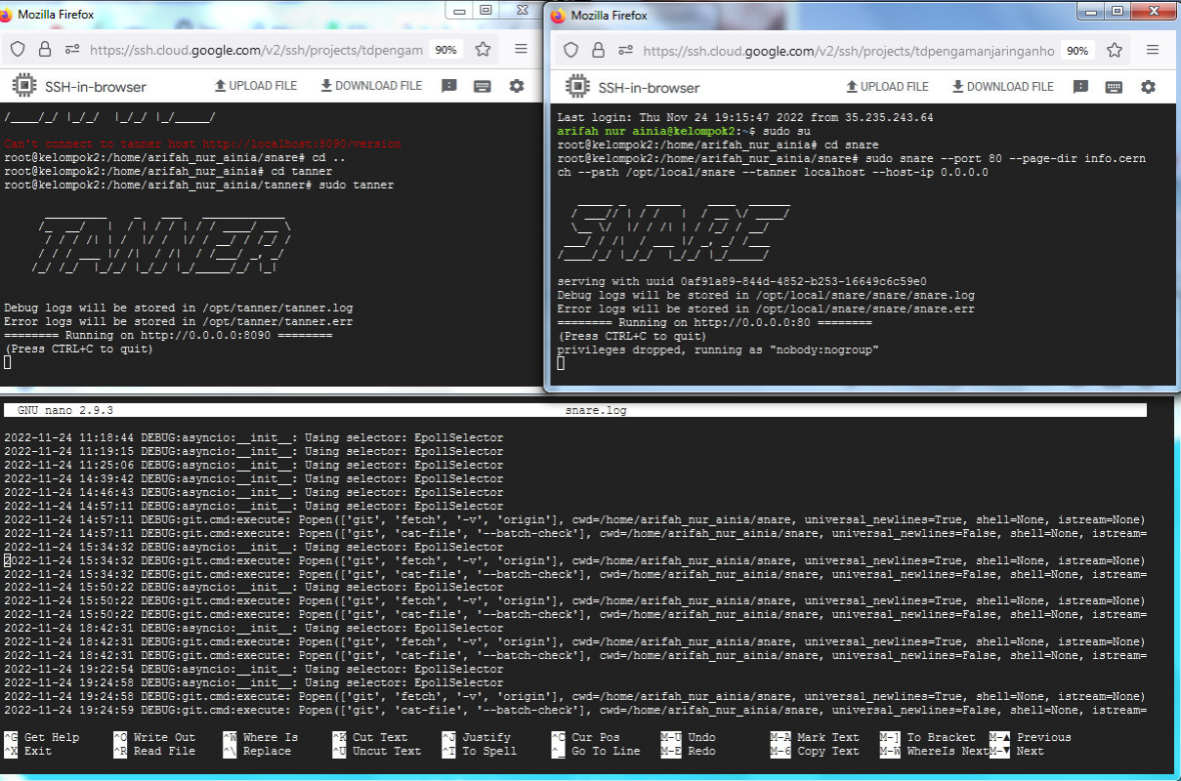
Task: Click UPLOAD FILE in right SSH window
Action: tap(887, 87)
